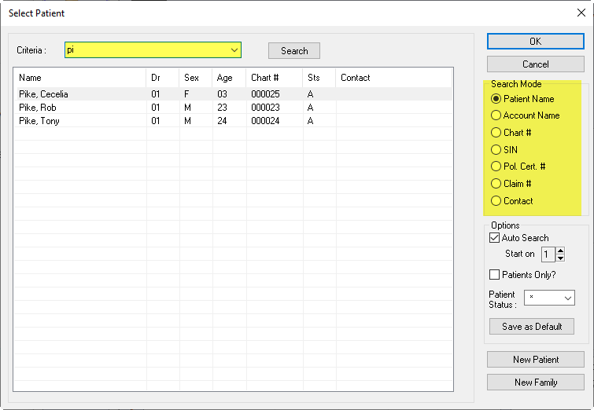Select the Account Name search mode
The image size is (594, 410).
click(496, 115)
